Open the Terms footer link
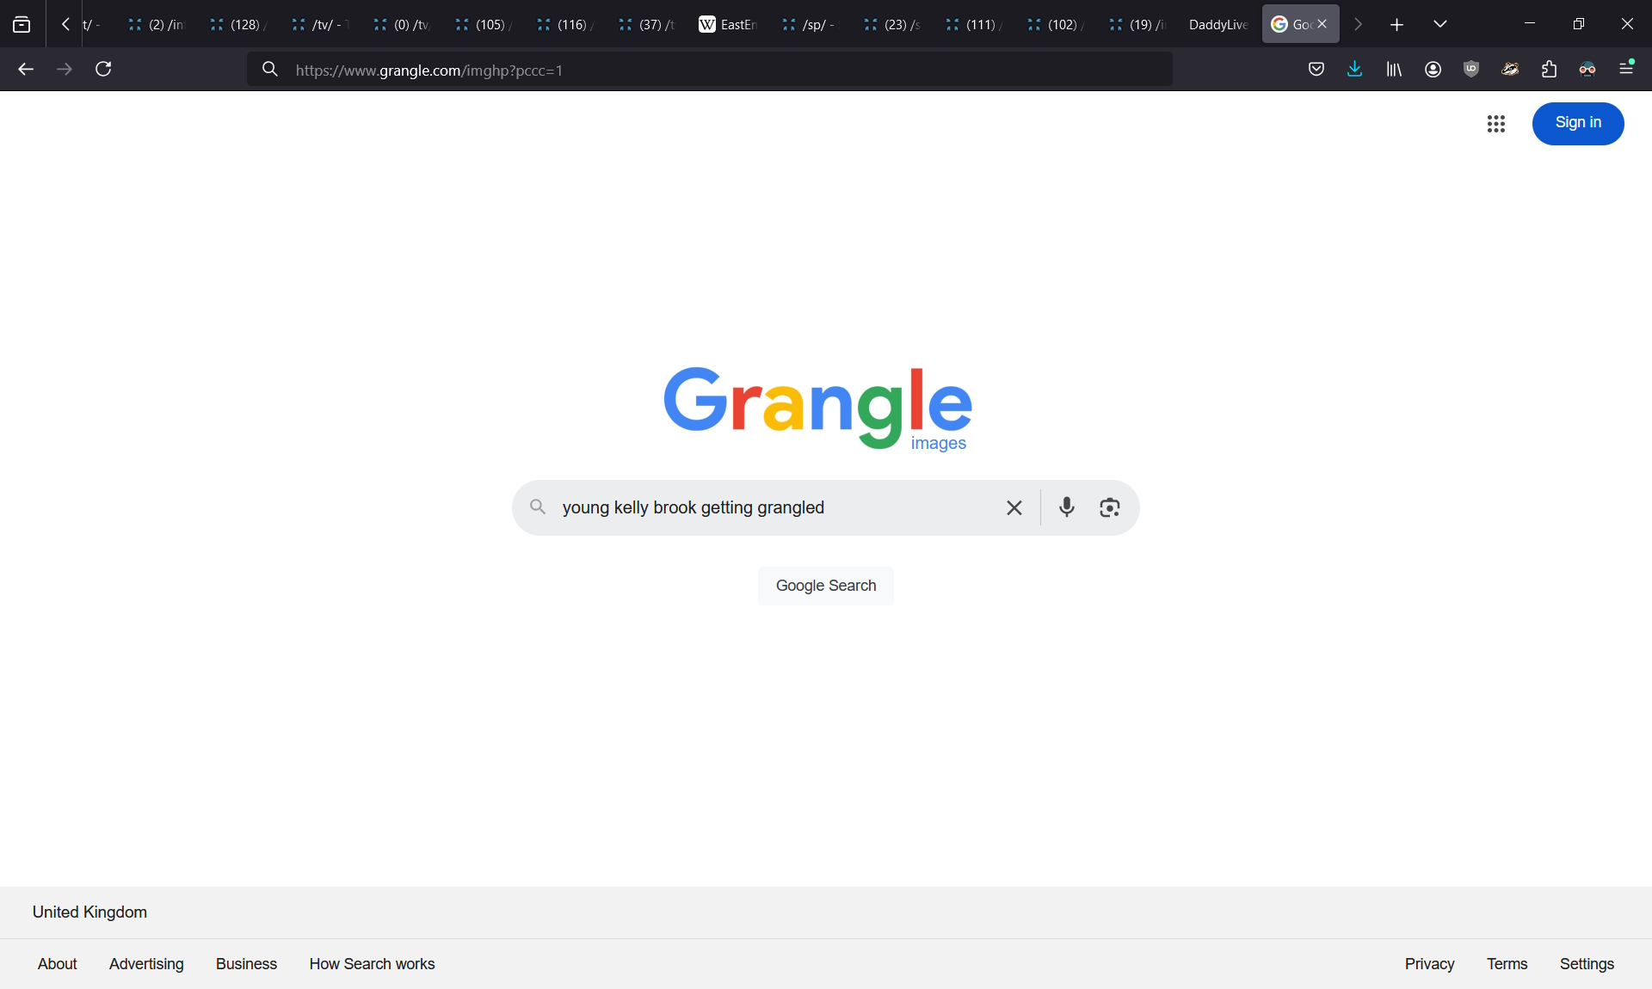1652x989 pixels. 1507,964
